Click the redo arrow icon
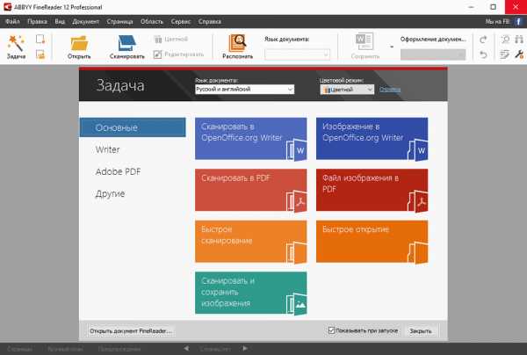The height and width of the screenshot is (355, 527). (x=483, y=40)
